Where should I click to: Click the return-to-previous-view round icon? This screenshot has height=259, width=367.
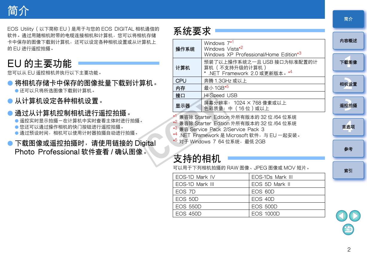tap(348, 229)
